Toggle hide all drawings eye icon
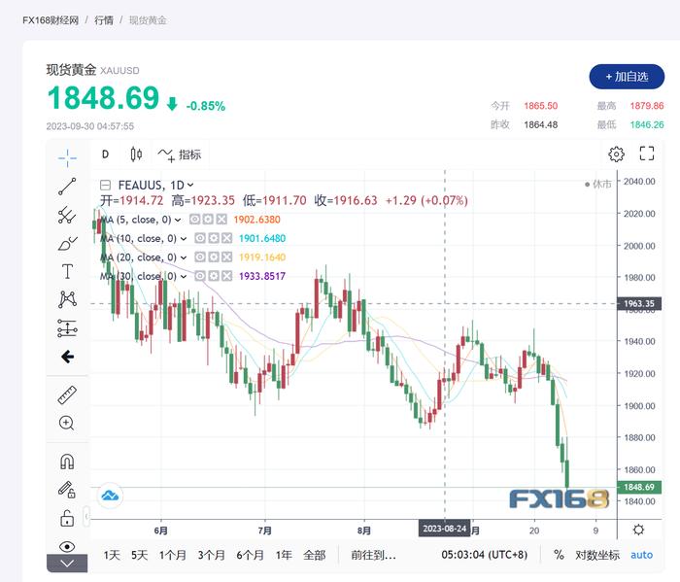This screenshot has width=680, height=582. (x=67, y=546)
